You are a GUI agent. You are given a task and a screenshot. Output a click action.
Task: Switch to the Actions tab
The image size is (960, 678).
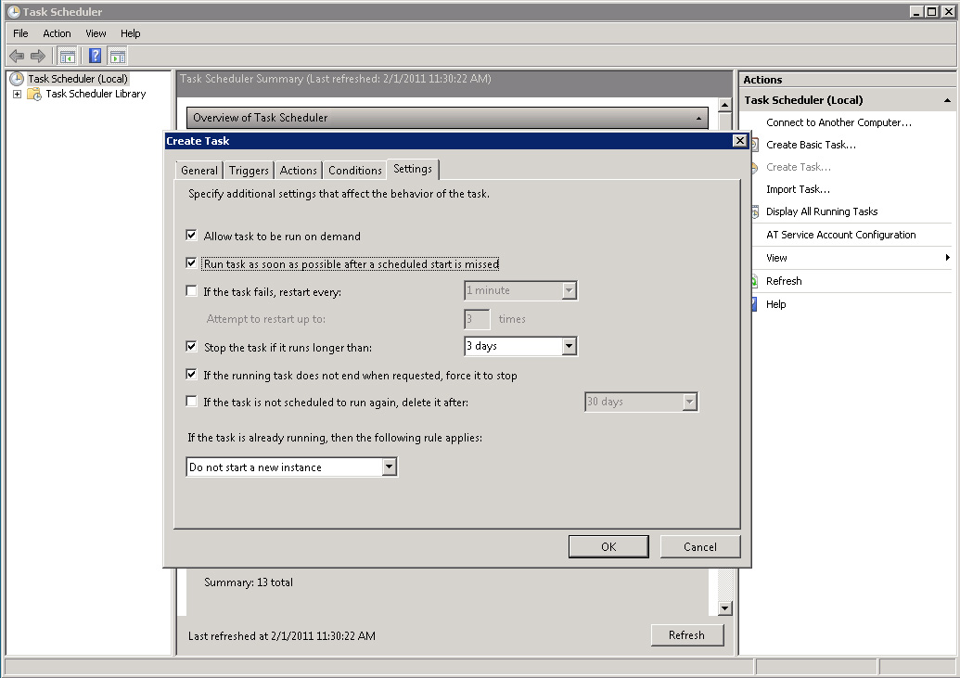[298, 171]
